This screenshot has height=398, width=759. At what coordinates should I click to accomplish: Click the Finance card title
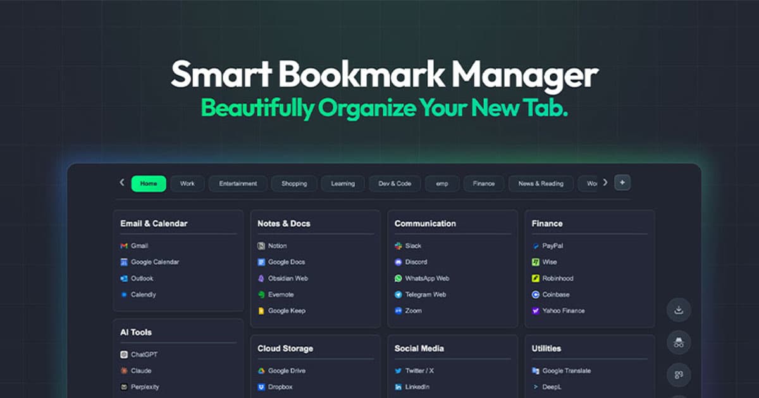point(547,224)
